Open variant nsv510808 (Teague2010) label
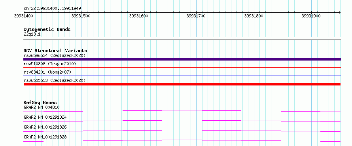352x146 pixels. [x=50, y=64]
